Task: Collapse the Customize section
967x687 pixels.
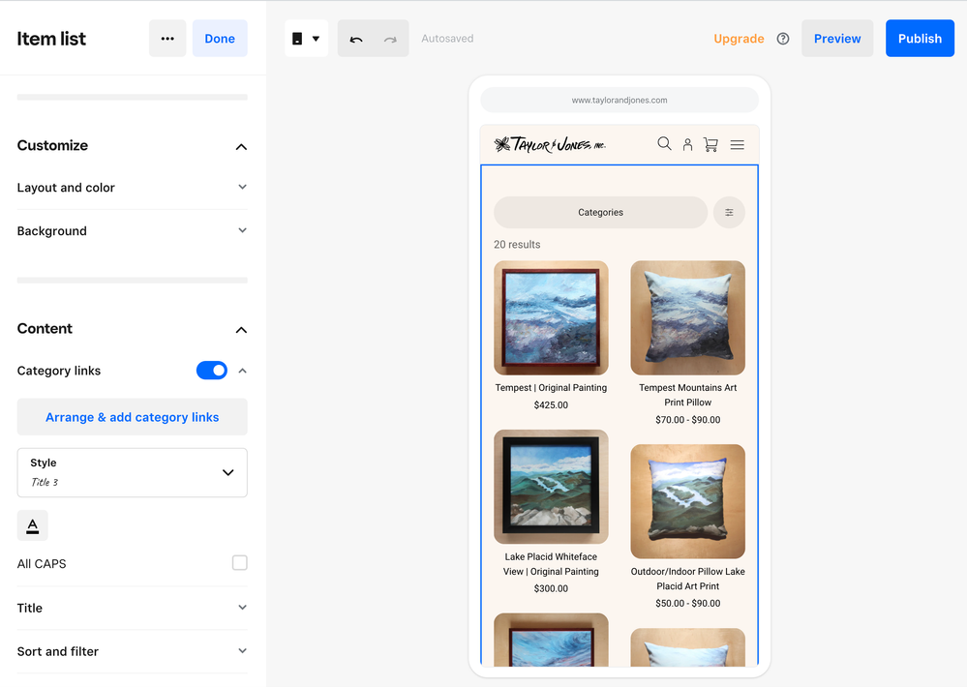Action: coord(241,146)
